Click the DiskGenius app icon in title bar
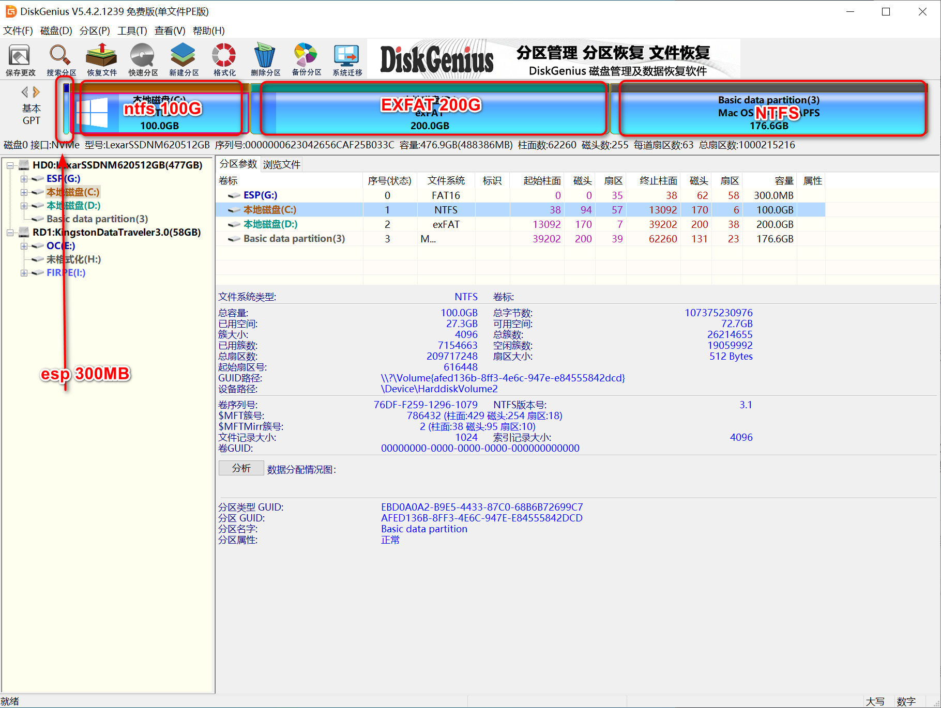Screen dimensions: 941x708 (x=10, y=11)
